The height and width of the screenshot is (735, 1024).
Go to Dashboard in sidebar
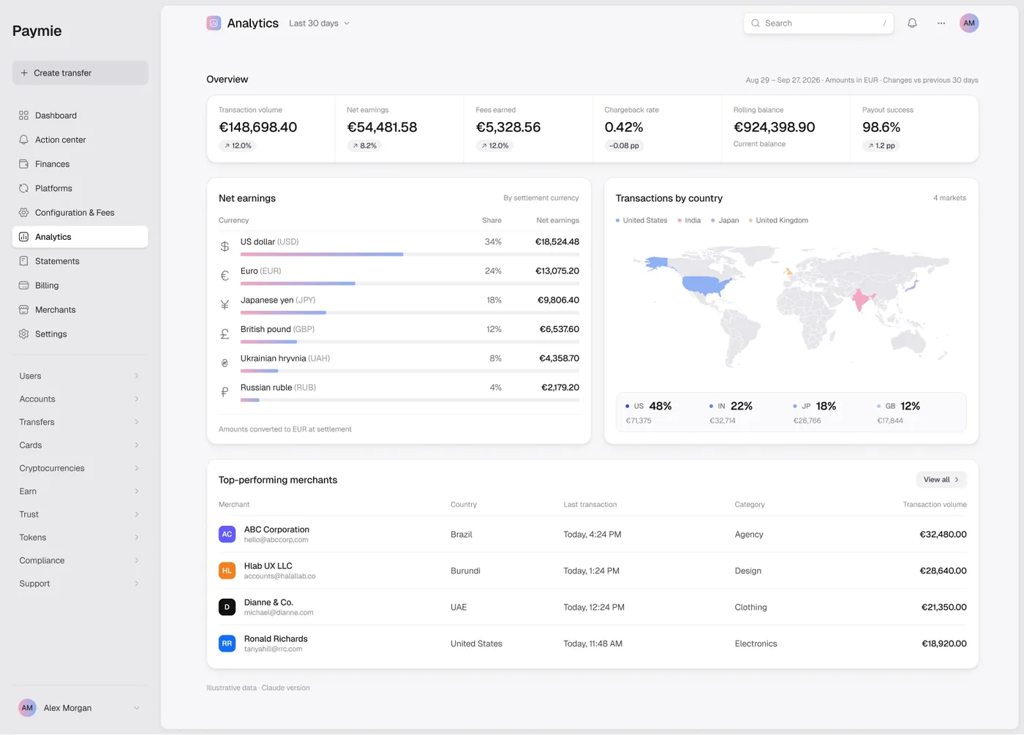coord(80,116)
